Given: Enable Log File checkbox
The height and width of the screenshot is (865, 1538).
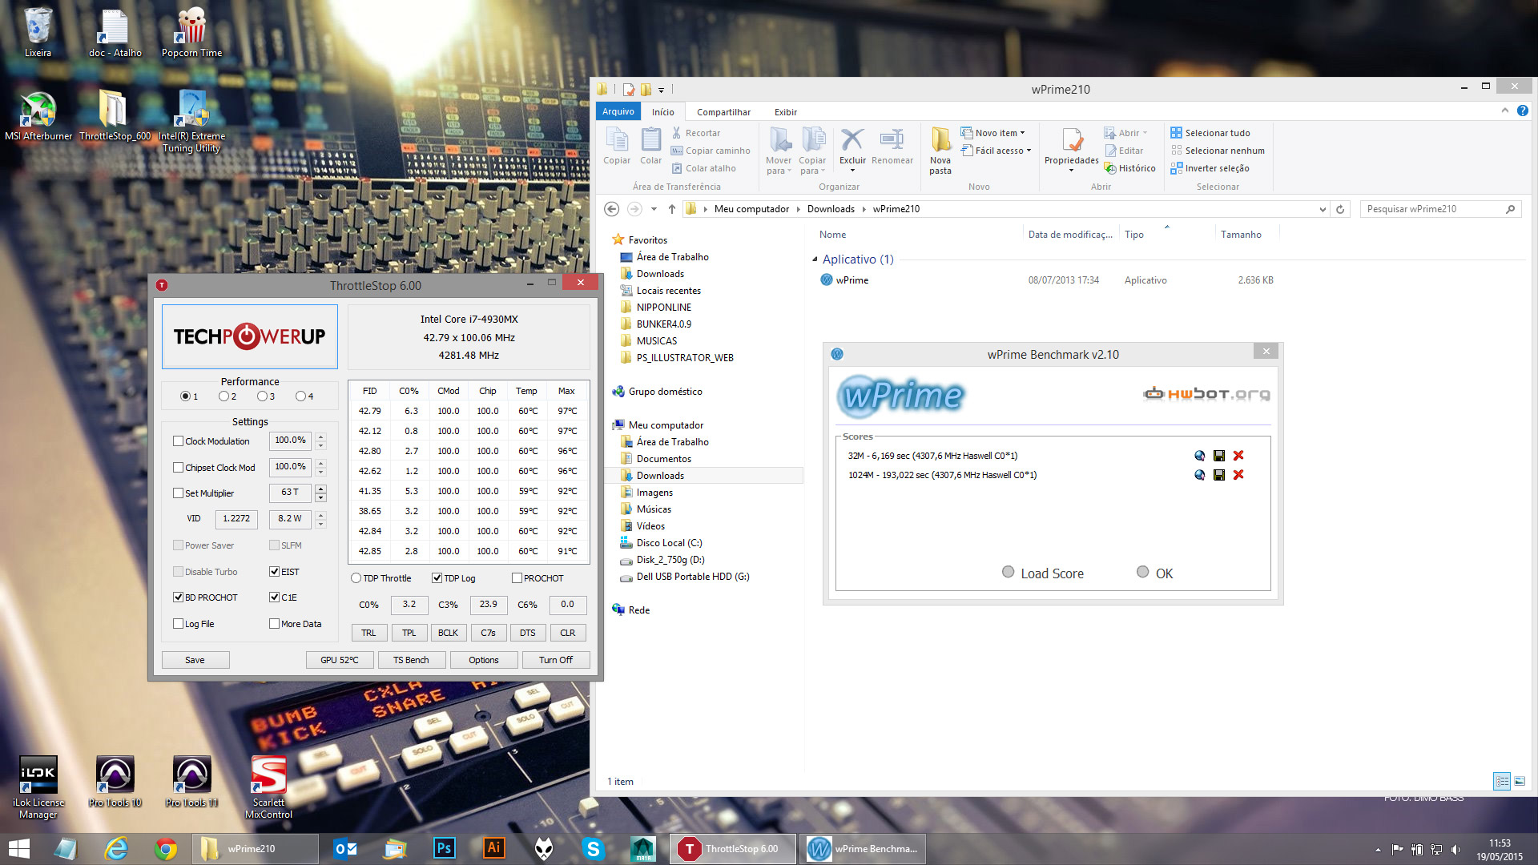Looking at the screenshot, I should point(178,624).
